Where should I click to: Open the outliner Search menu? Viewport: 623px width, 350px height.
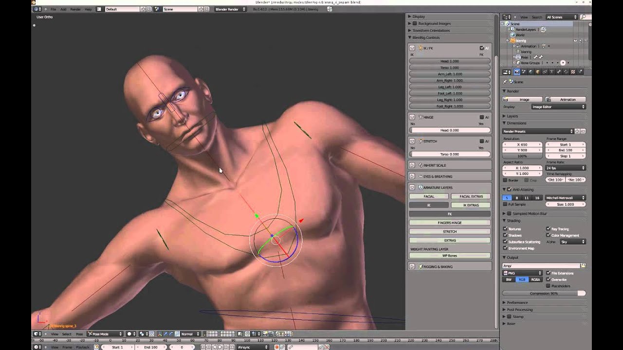[x=537, y=17]
